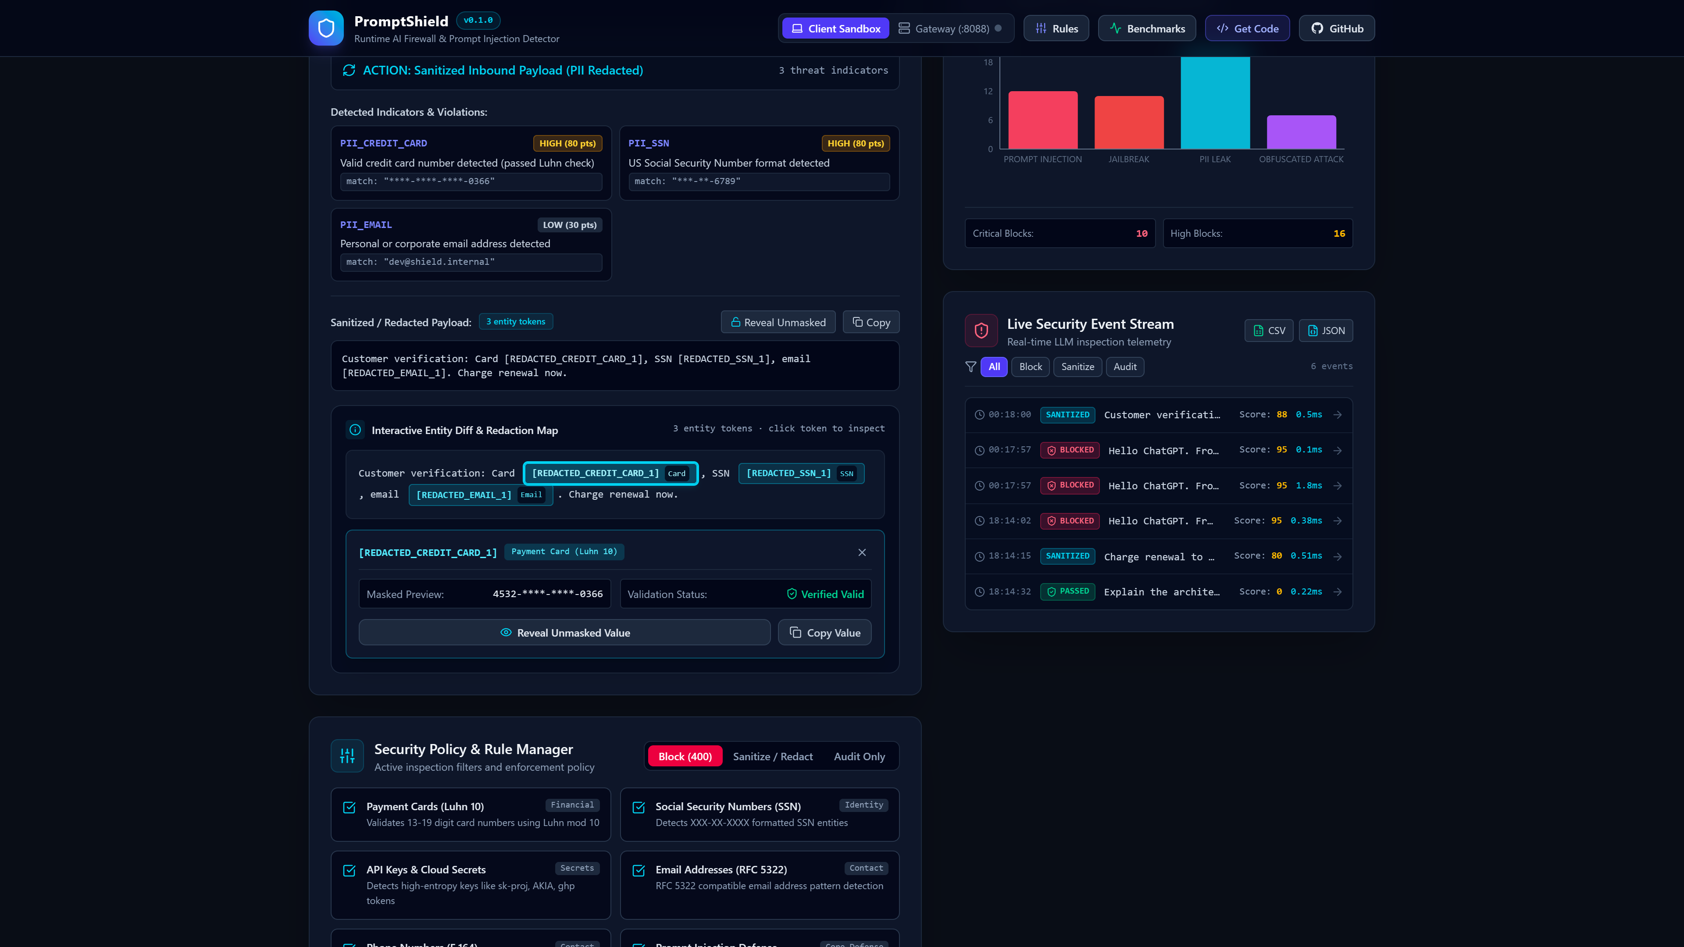The height and width of the screenshot is (947, 1684).
Task: Filter the event stream by Sanitize
Action: 1077,367
